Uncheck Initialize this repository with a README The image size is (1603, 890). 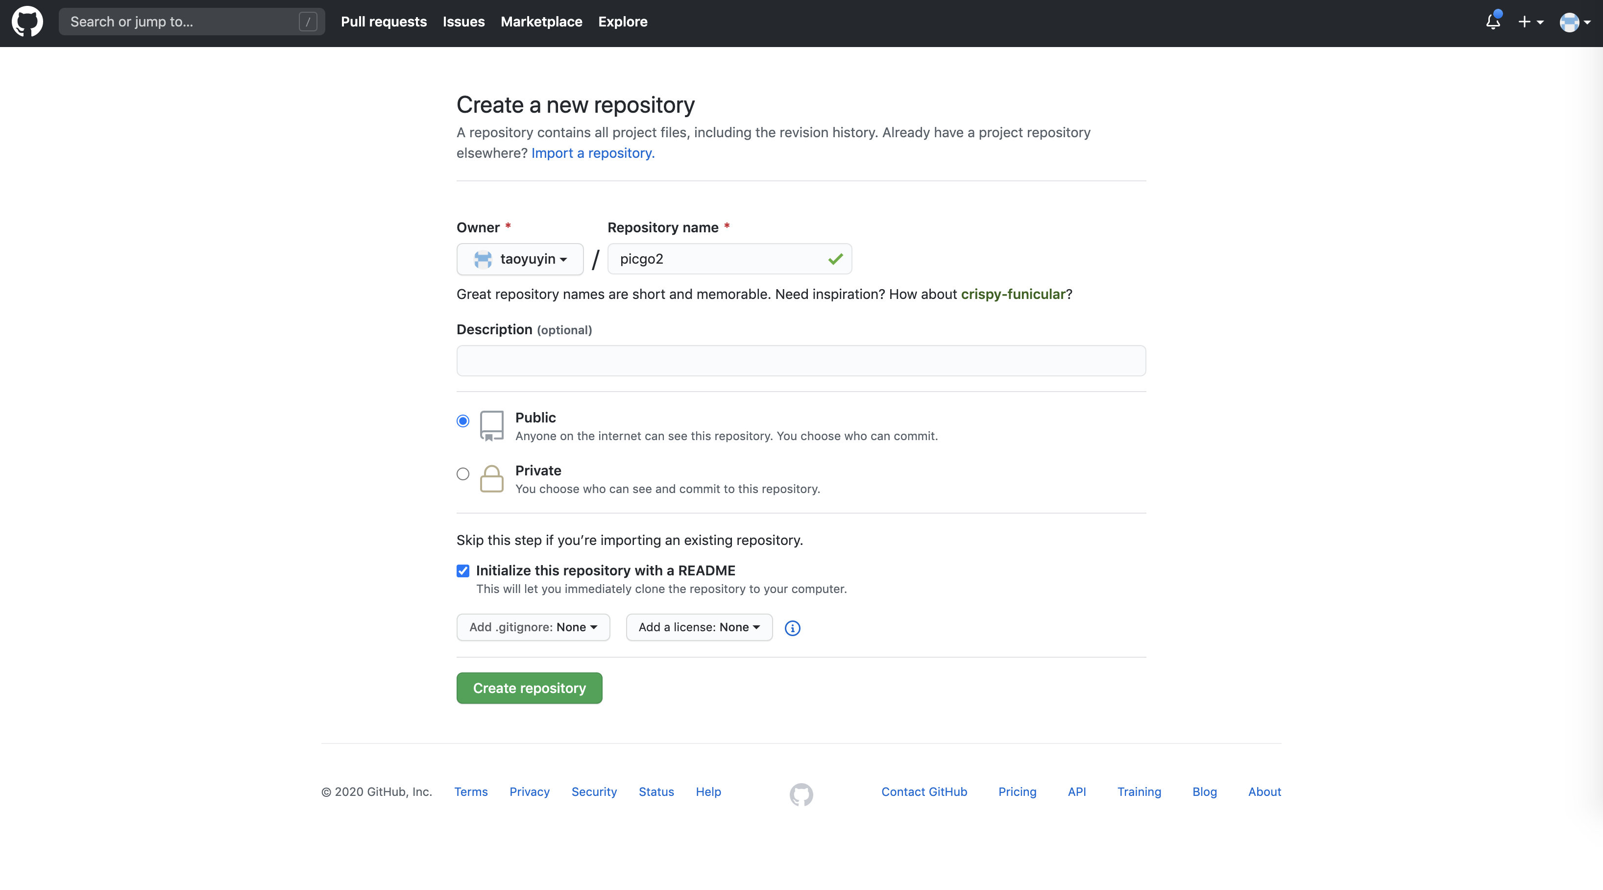(462, 571)
